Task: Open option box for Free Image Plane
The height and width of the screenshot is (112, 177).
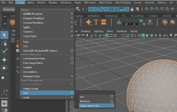Action: [x=72, y=63]
